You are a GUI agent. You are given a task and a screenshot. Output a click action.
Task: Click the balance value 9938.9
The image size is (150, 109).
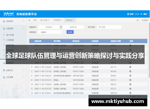[x=113, y=76]
